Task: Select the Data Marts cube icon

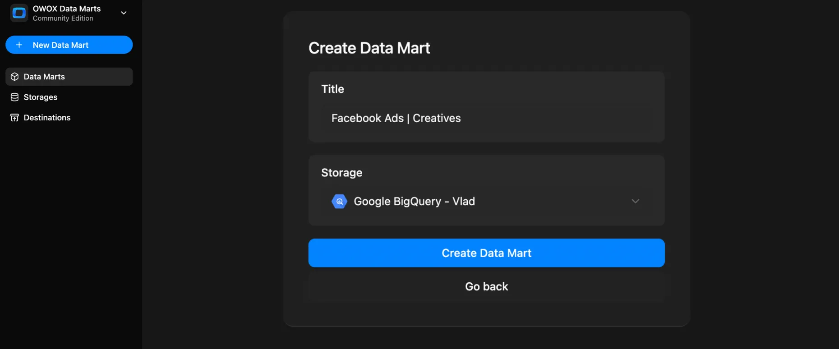Action: [x=14, y=77]
